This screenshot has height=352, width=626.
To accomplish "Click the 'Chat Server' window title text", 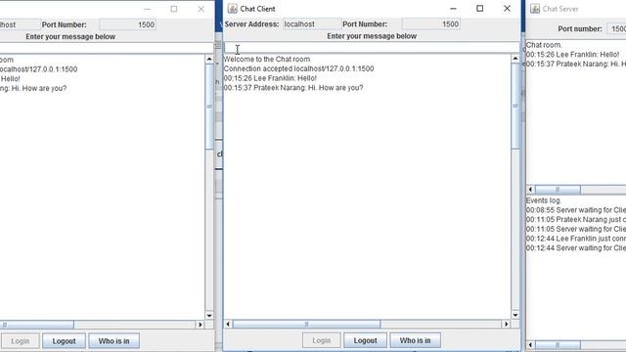I will pyautogui.click(x=560, y=9).
